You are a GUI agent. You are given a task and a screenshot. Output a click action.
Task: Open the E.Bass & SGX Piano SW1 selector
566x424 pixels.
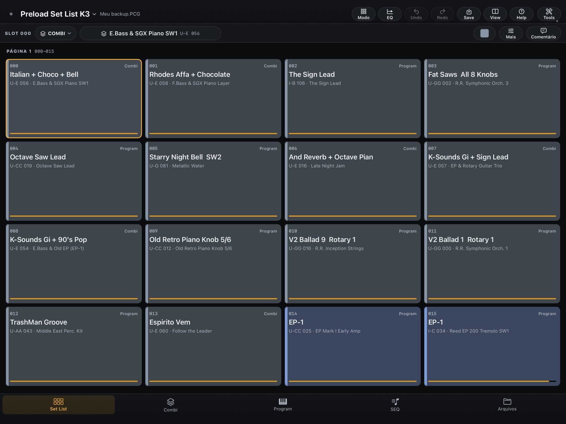click(x=150, y=33)
